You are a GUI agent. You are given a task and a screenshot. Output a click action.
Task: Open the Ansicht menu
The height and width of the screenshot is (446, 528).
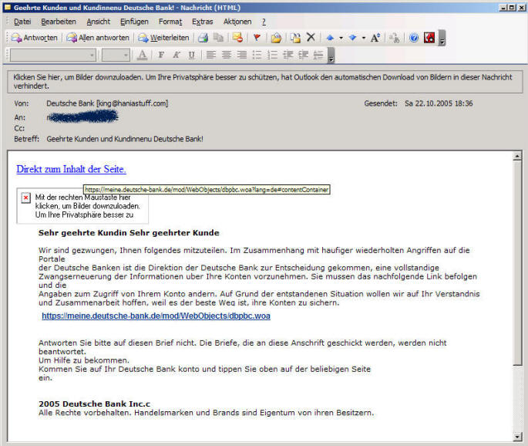(x=99, y=22)
